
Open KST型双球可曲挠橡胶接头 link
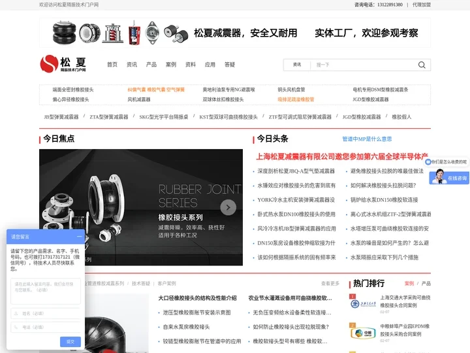click(x=228, y=117)
